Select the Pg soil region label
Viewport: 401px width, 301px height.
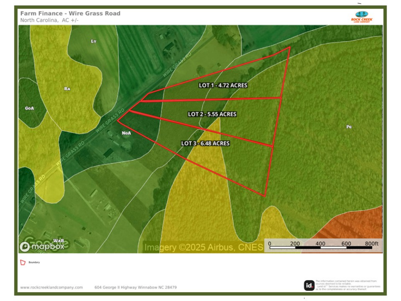coord(348,127)
